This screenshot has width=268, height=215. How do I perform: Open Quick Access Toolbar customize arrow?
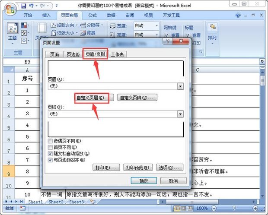click(x=57, y=6)
